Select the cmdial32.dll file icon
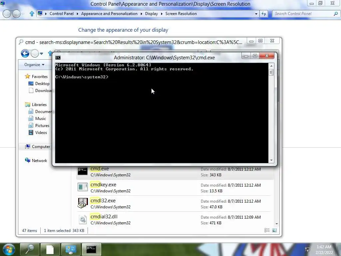Screen dimensions: 341x256 83,219
